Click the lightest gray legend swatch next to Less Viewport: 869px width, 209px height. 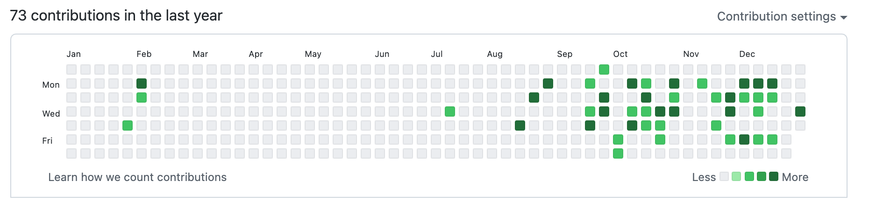pos(724,177)
